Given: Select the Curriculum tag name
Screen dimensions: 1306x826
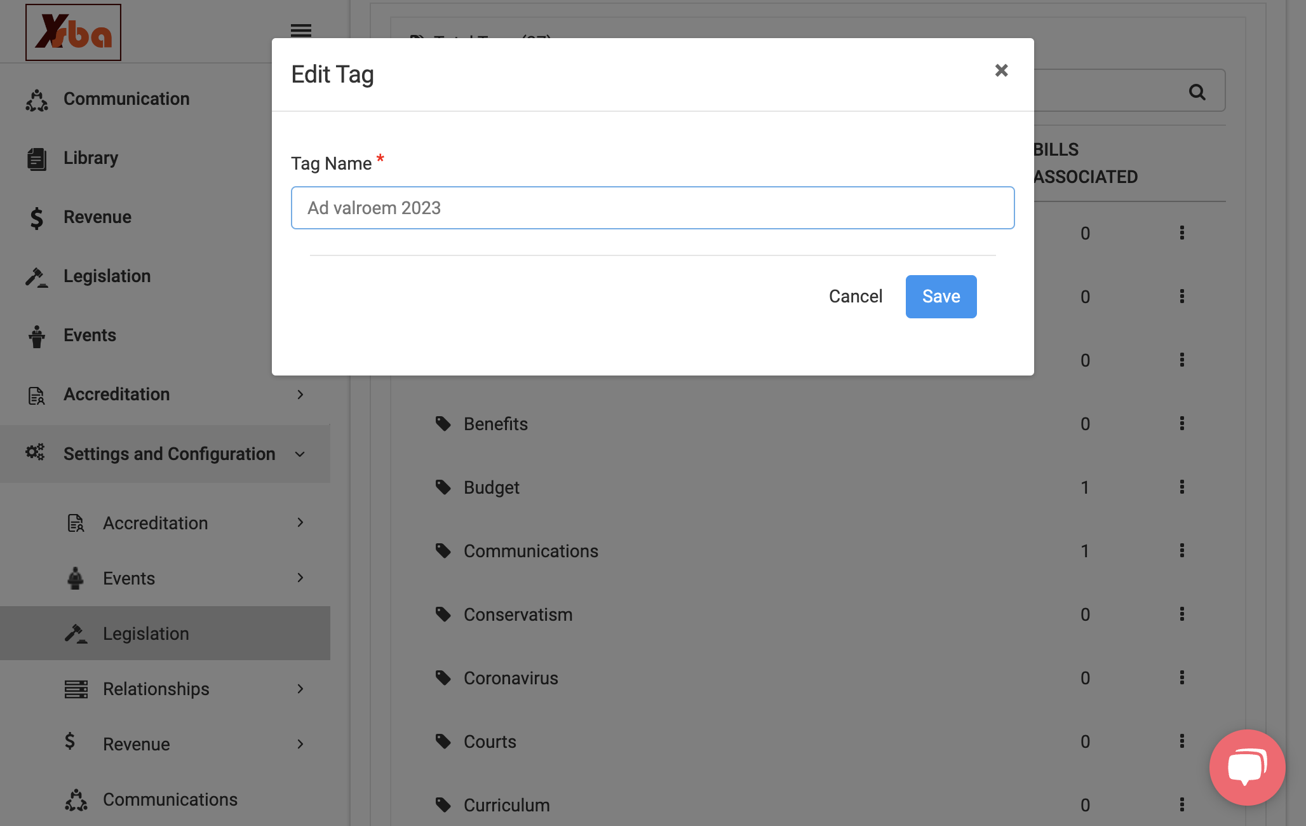Looking at the screenshot, I should [507, 805].
